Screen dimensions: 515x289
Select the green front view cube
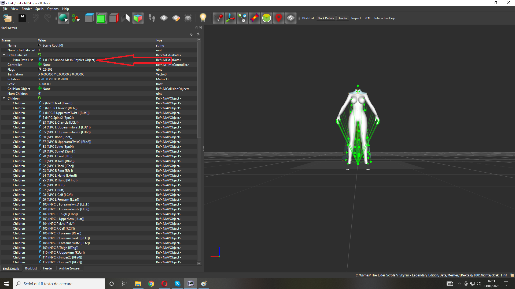(101, 18)
